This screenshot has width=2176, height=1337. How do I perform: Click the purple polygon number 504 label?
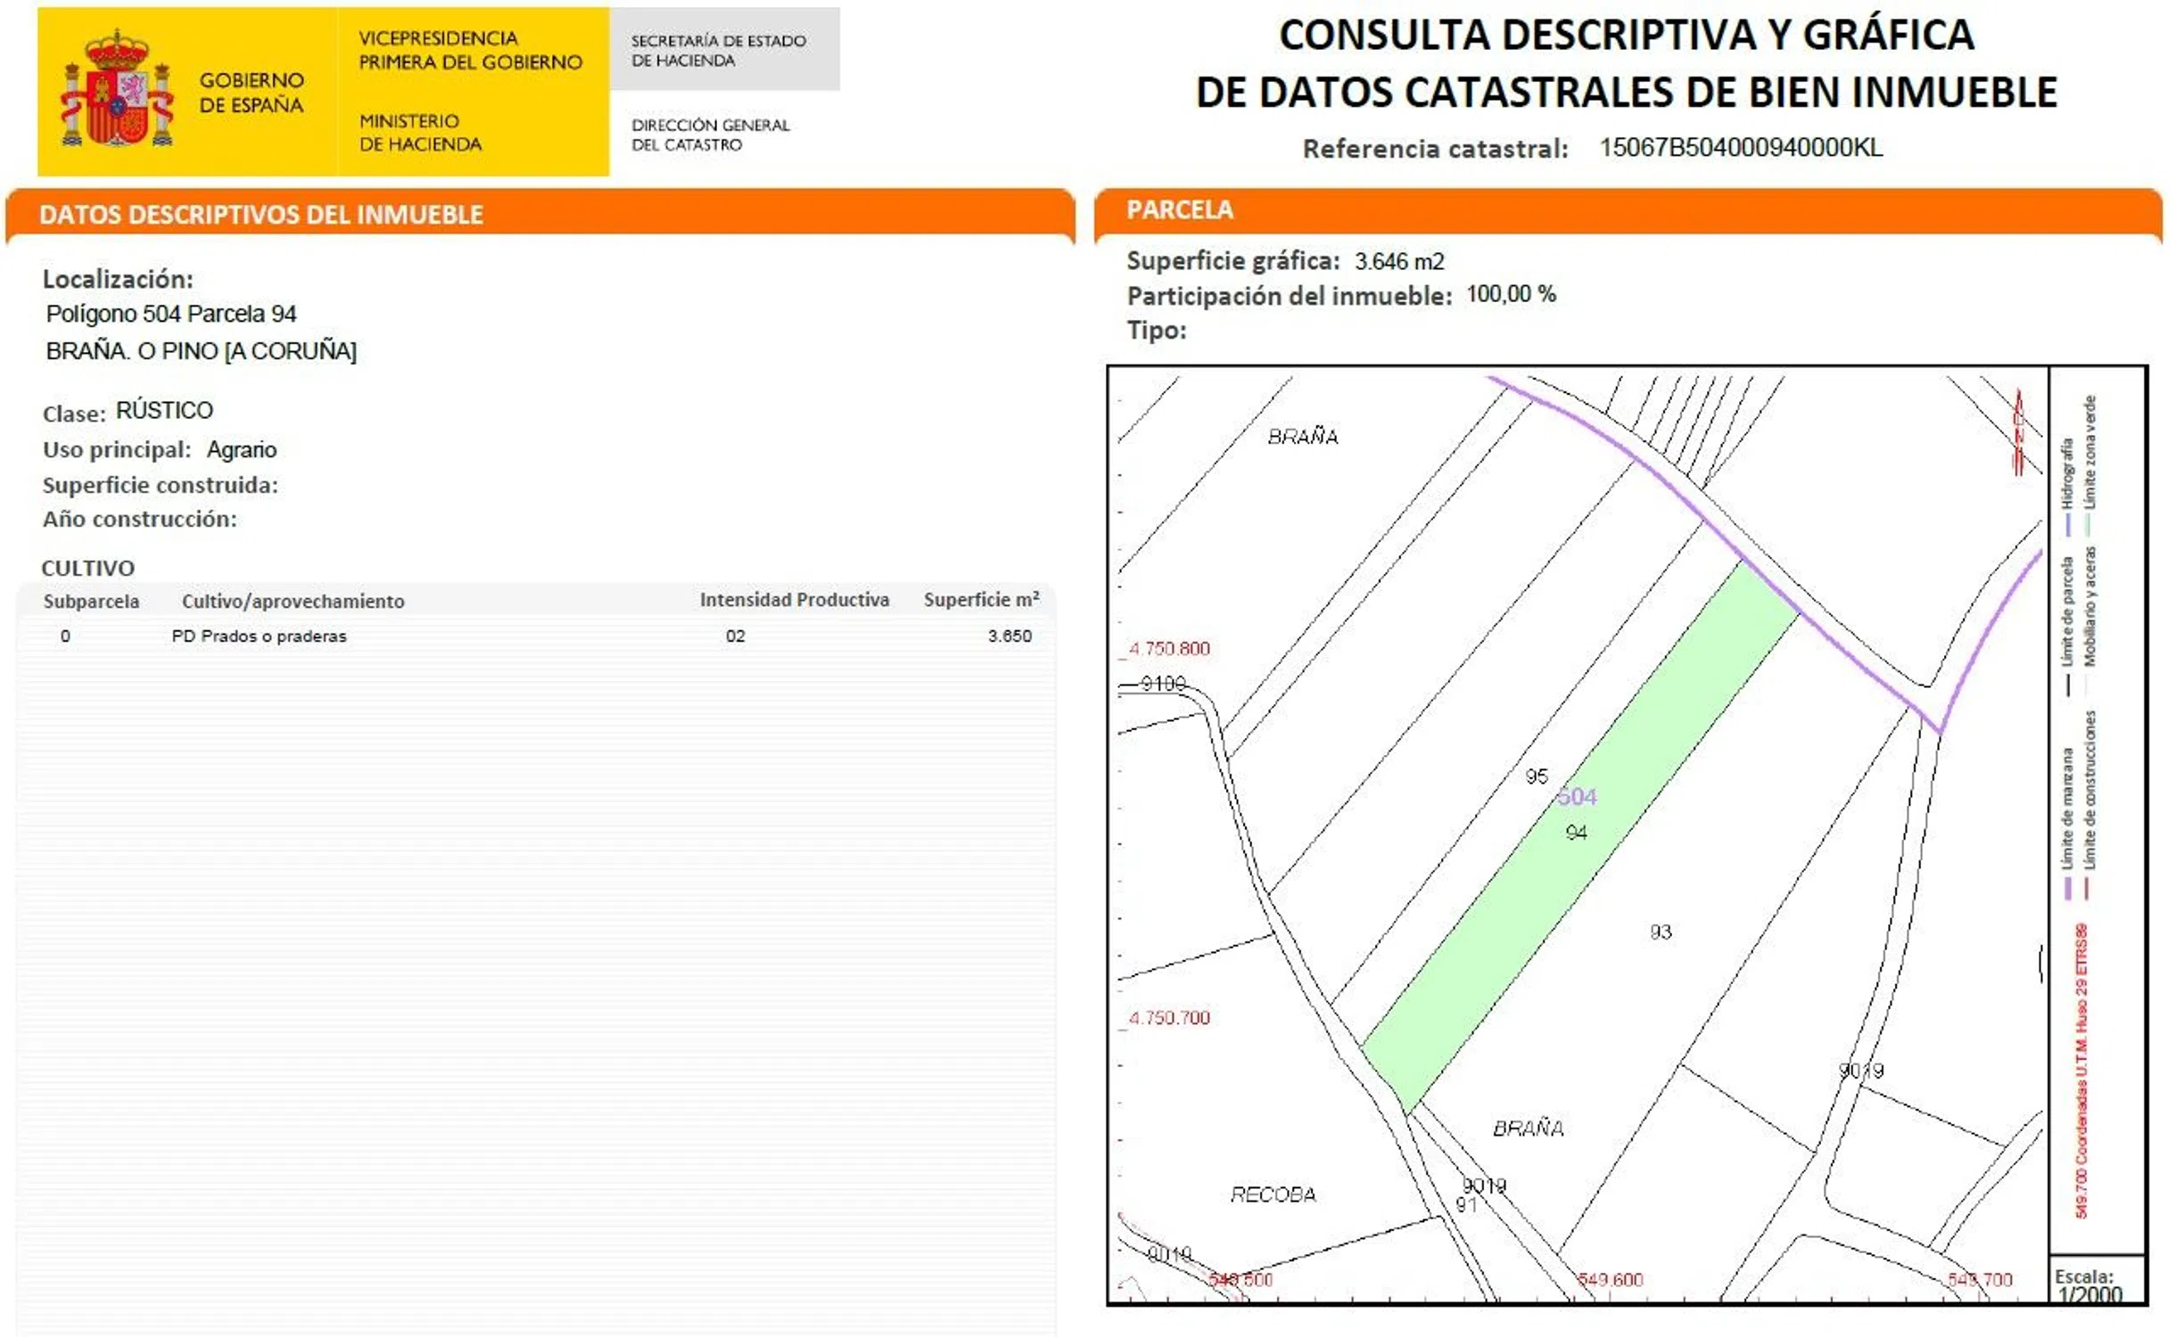(1576, 796)
